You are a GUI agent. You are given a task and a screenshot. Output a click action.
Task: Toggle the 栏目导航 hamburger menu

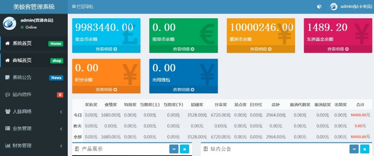83,7
